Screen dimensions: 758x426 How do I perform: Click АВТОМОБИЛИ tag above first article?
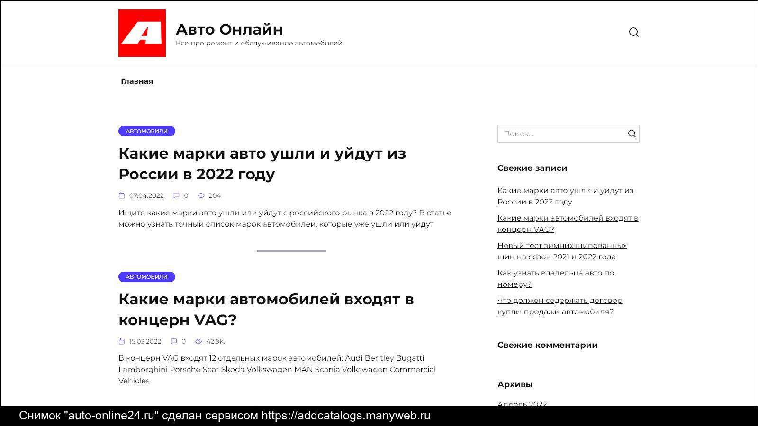click(147, 131)
